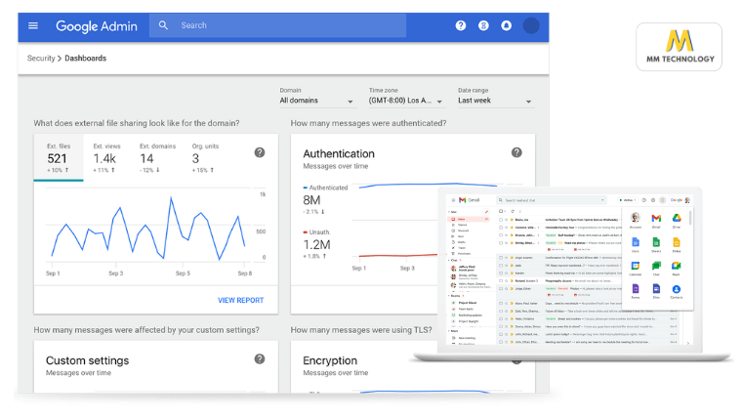Click the Custom settings card title
The image size is (742, 420).
(x=87, y=360)
